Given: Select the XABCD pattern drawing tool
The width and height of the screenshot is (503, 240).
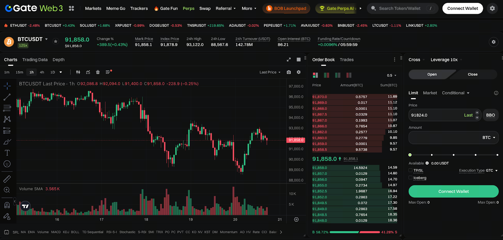Looking at the screenshot, I should (7, 119).
